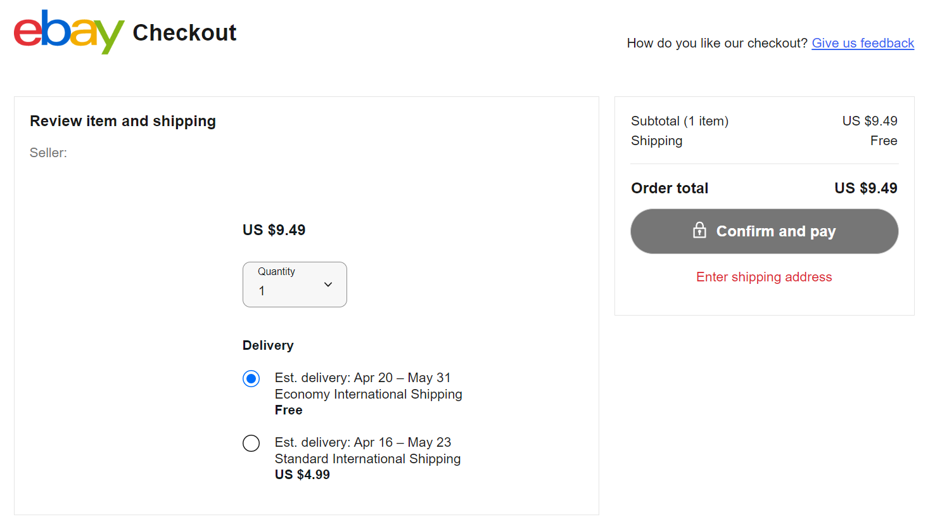The height and width of the screenshot is (519, 935).
Task: Open the Give us feedback link
Action: point(863,43)
